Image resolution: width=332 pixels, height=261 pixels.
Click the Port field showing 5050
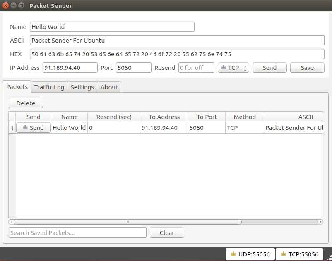(134, 68)
